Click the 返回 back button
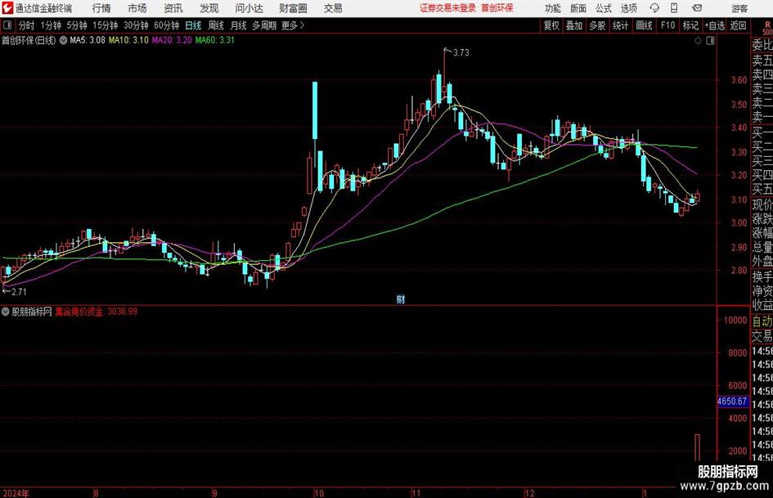Image resolution: width=773 pixels, height=498 pixels. 738,25
